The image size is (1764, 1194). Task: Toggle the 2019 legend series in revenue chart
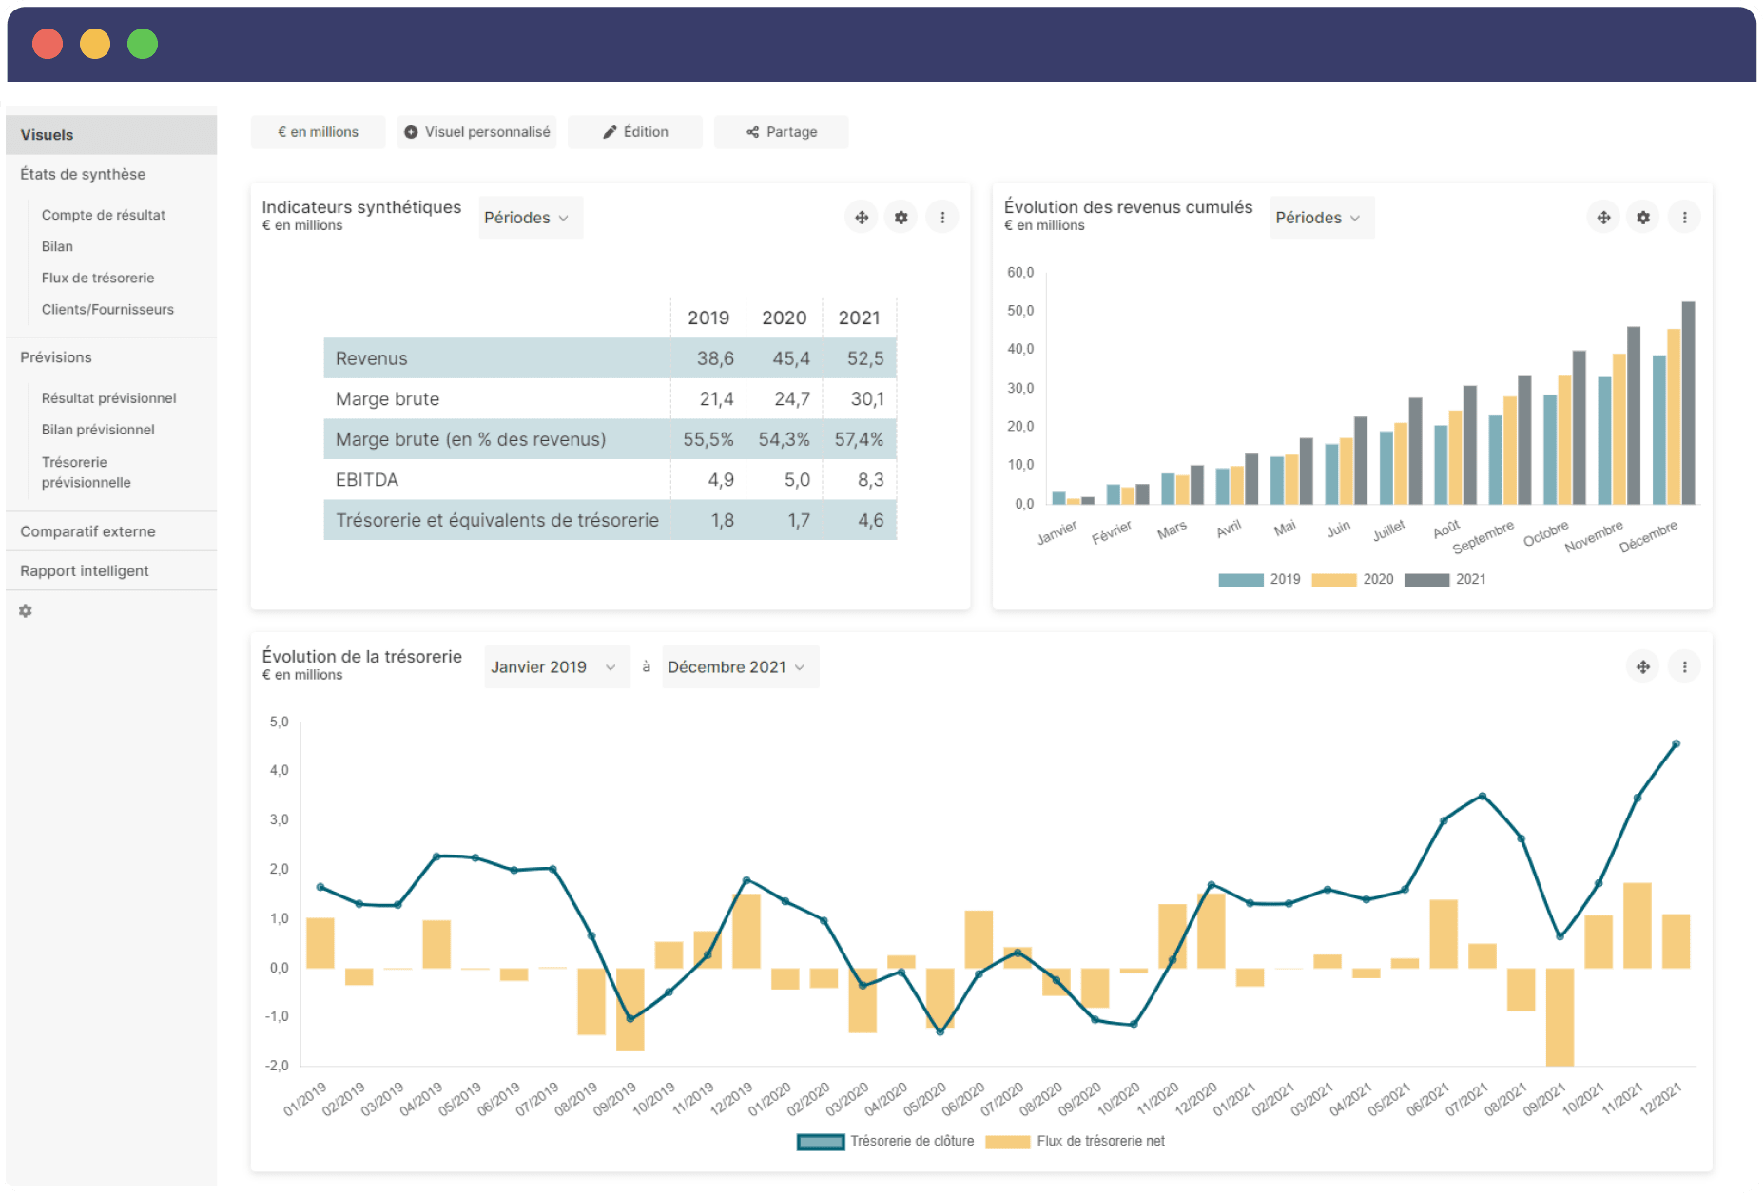point(1259,580)
